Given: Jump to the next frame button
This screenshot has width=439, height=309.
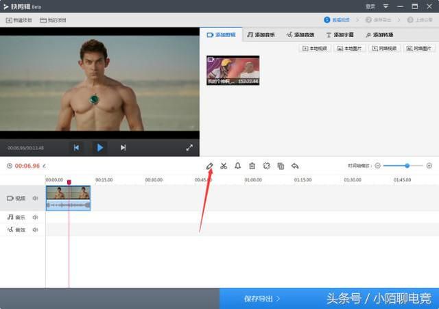Looking at the screenshot, I should (x=123, y=147).
